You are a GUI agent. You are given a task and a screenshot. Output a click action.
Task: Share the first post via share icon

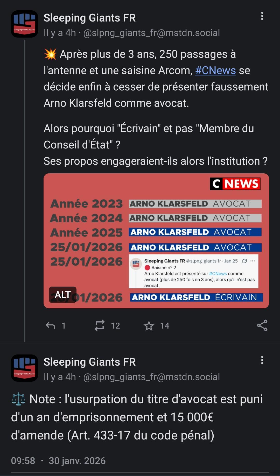pyautogui.click(x=262, y=325)
